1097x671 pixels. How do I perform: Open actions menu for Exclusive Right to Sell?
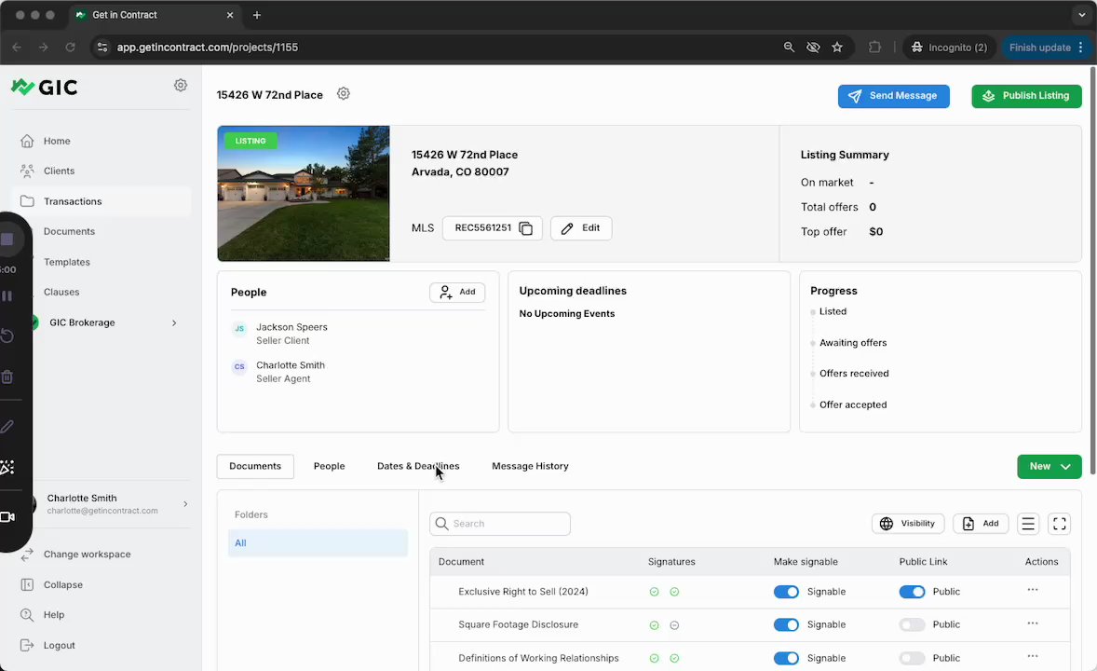[1033, 591]
